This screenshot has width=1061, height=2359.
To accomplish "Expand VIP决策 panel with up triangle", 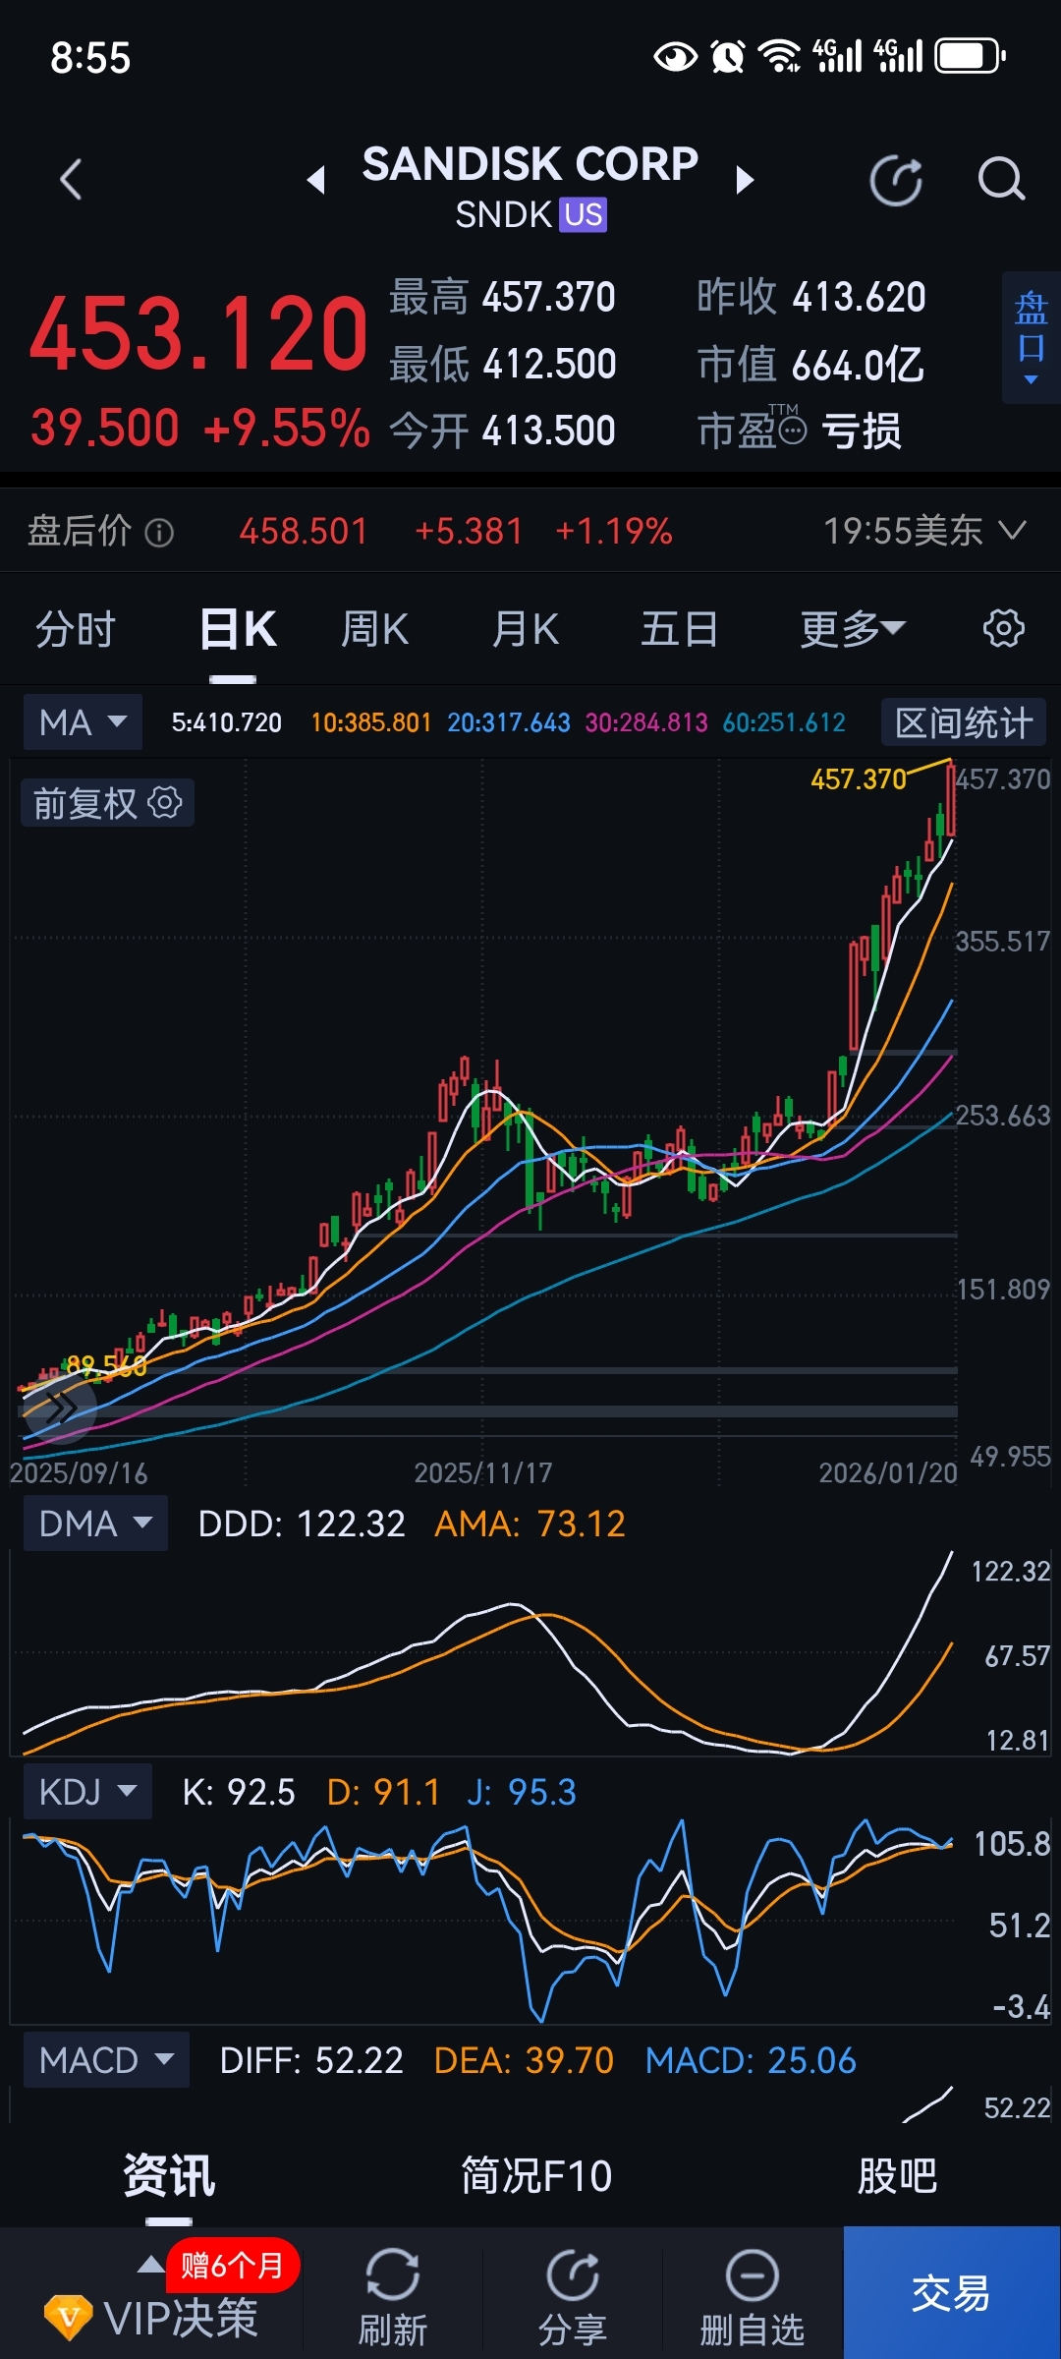I will click(150, 2265).
